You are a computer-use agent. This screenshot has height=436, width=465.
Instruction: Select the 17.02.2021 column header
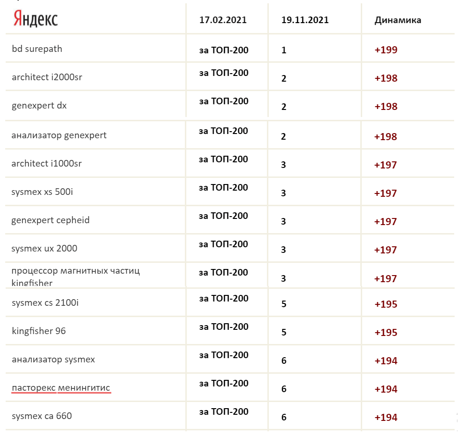(223, 20)
